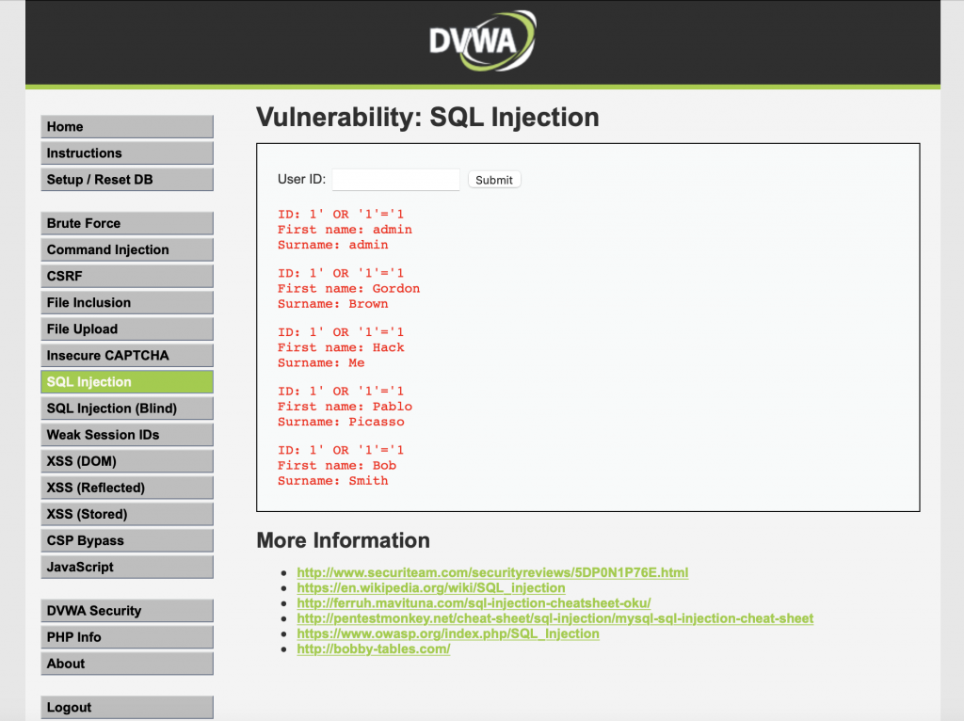Click the 'User ID:' label
The width and height of the screenshot is (964, 721).
pyautogui.click(x=302, y=179)
